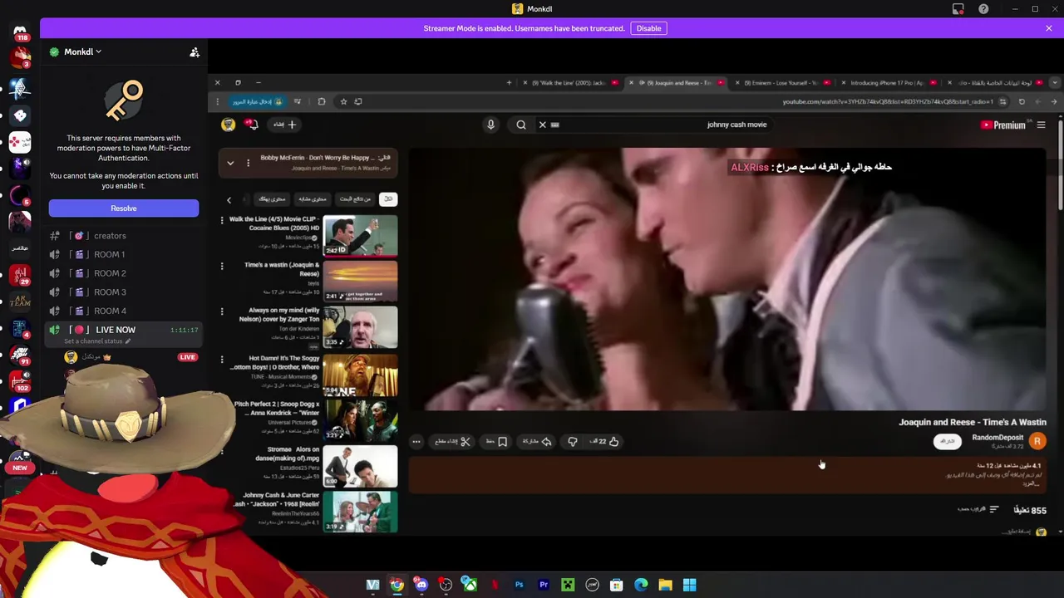Click the Share arrow button under video
This screenshot has width=1064, height=598.
(537, 442)
